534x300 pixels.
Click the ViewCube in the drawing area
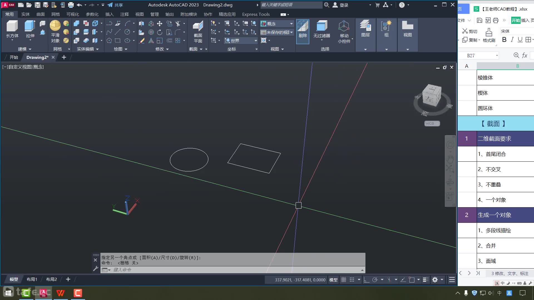(x=431, y=95)
